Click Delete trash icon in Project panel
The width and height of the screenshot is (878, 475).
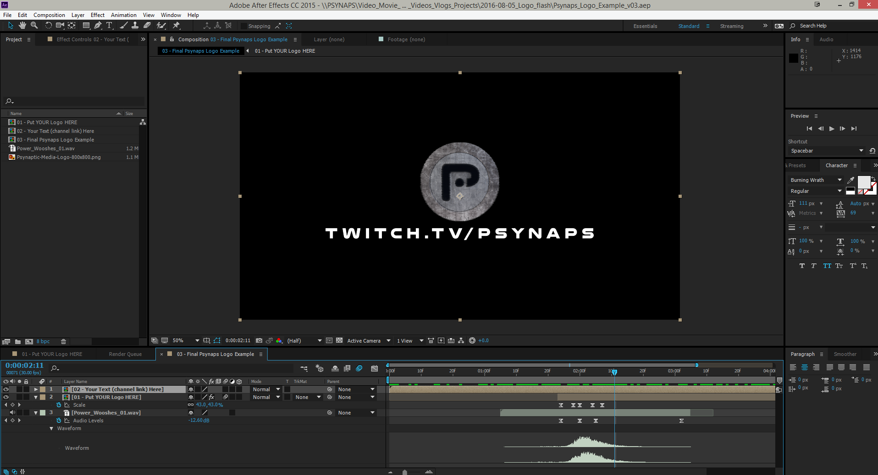pyautogui.click(x=64, y=342)
